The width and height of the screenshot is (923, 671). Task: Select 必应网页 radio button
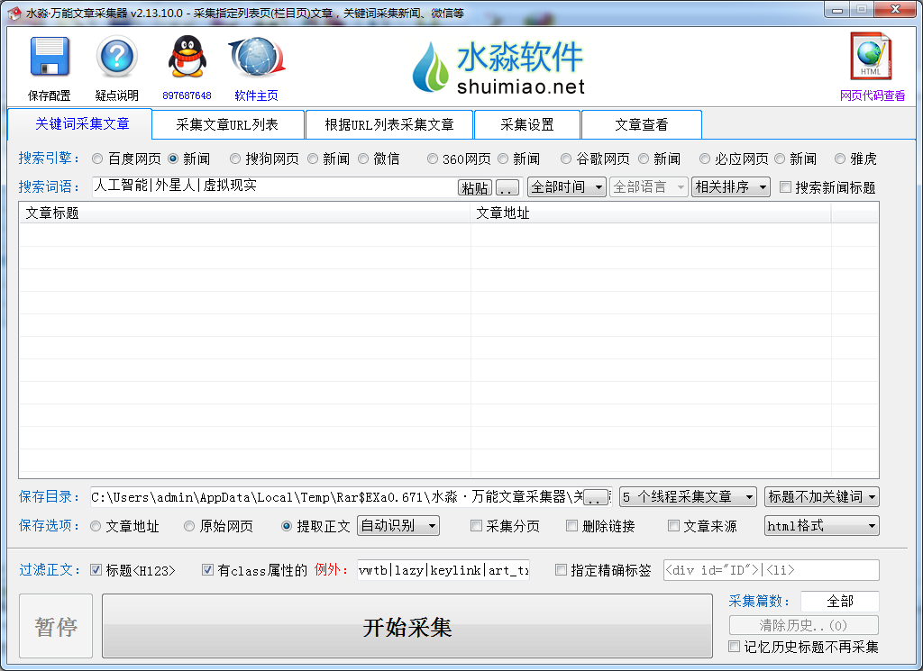[705, 159]
